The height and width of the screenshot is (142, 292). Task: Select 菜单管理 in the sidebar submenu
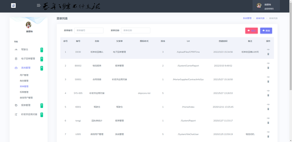pyautogui.click(x=24, y=86)
